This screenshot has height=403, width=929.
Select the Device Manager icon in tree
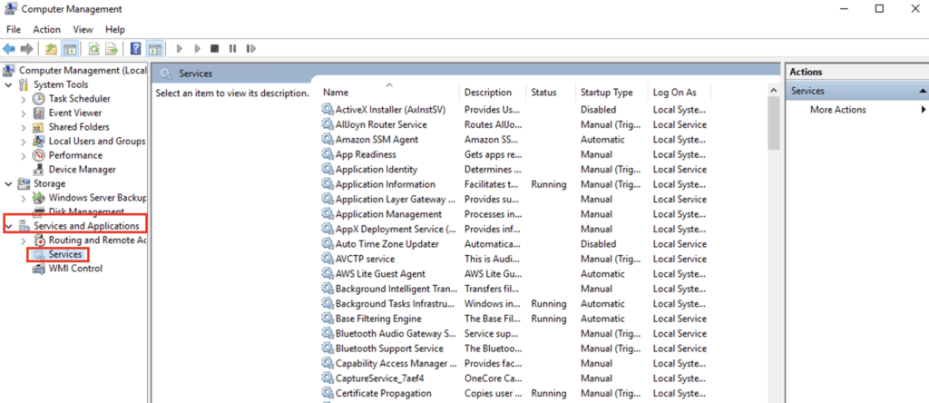[x=38, y=170]
